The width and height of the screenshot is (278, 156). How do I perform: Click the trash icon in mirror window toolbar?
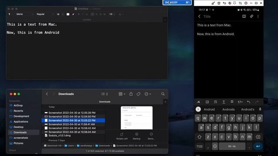pos(219,3)
